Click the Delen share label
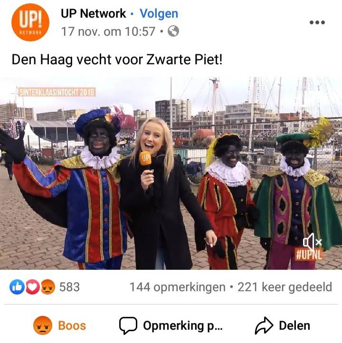 pyautogui.click(x=294, y=325)
